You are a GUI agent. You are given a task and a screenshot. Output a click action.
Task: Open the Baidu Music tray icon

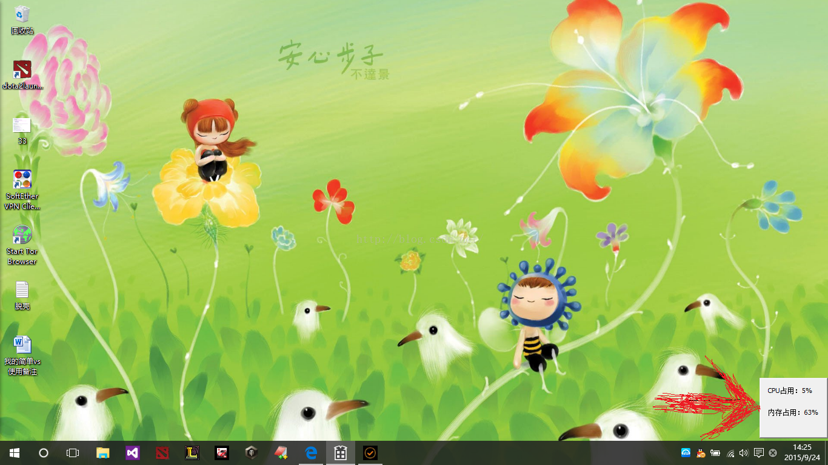tap(687, 453)
